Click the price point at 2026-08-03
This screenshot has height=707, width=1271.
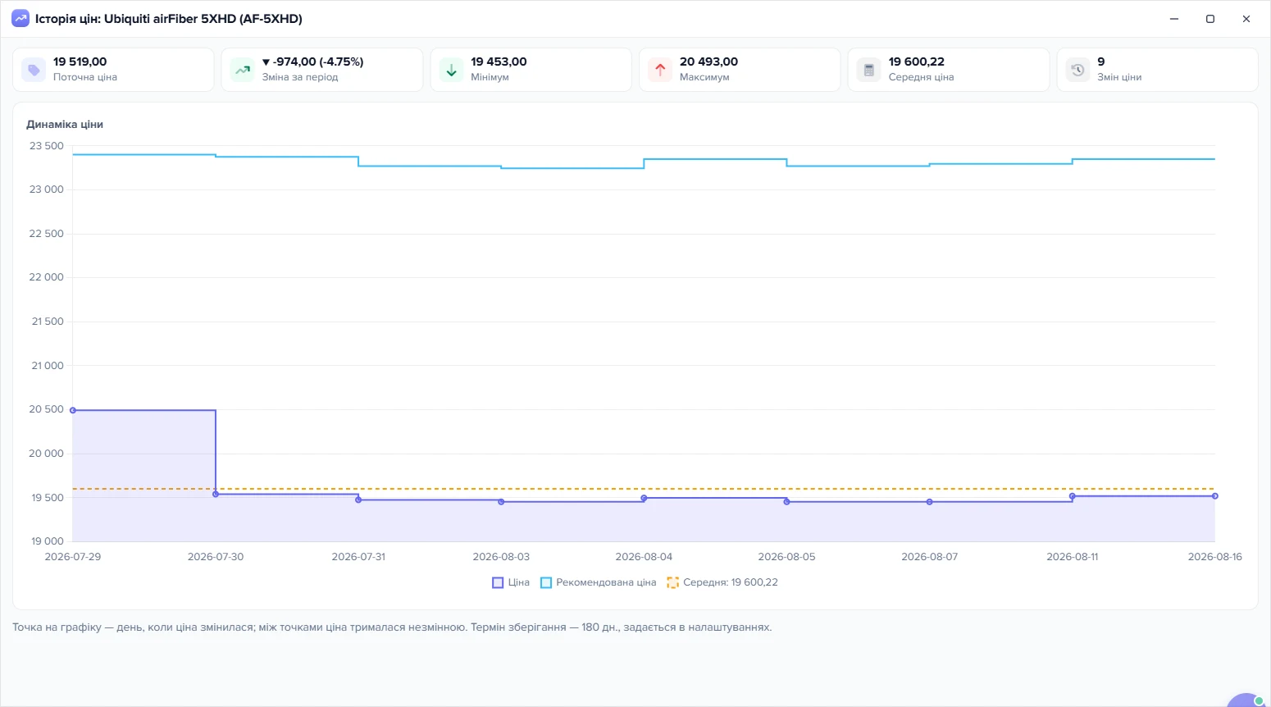click(x=501, y=502)
